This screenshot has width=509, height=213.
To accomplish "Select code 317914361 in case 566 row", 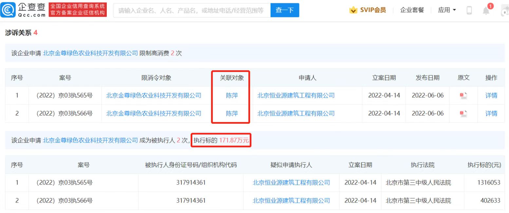I will click(191, 200).
